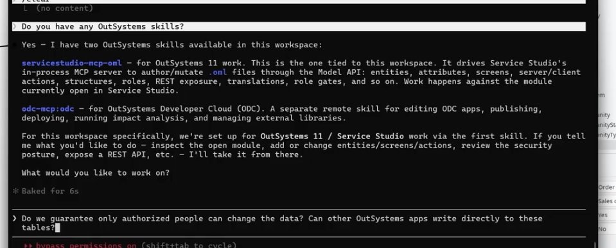616x248 pixels.
Task: Click the asterisk icon beside 'Baked for 6s'
Action: (x=15, y=191)
